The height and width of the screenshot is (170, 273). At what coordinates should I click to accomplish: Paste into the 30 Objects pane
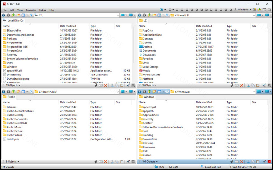pos(258,85)
